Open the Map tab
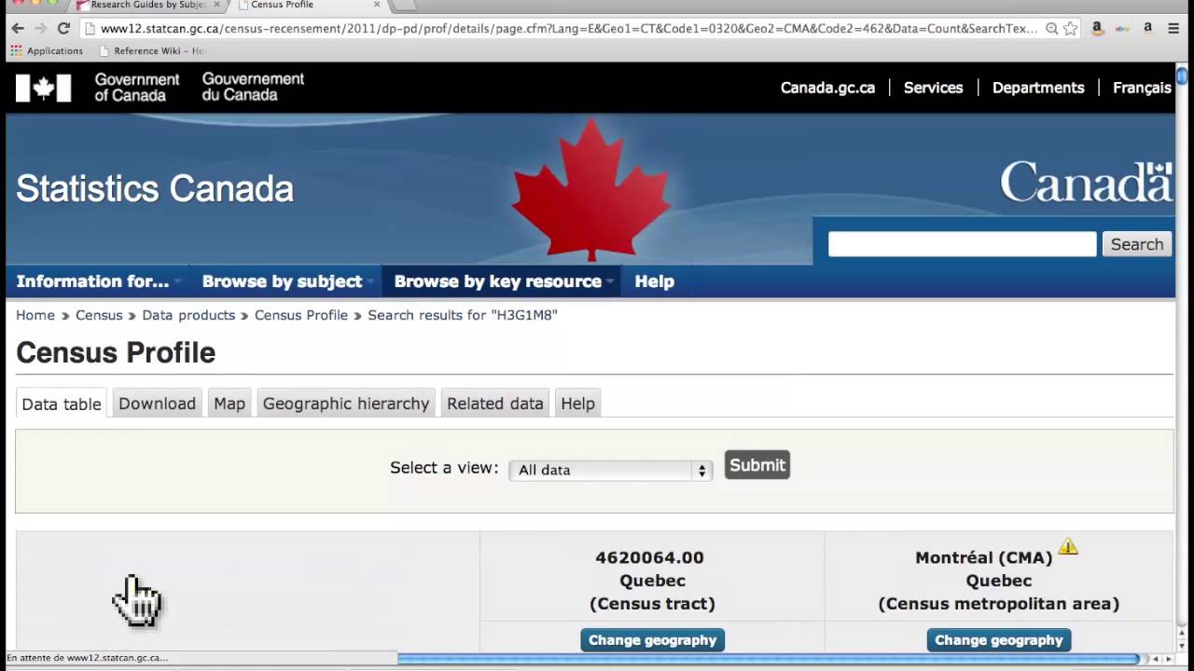1194x671 pixels. (x=229, y=404)
